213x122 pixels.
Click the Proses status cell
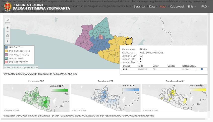186,69
